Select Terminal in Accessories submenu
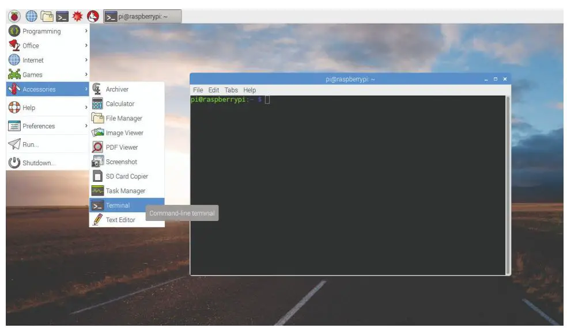 [127, 205]
